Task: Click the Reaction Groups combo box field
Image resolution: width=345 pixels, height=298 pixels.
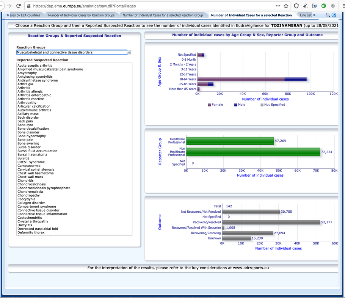Action: tap(72, 52)
